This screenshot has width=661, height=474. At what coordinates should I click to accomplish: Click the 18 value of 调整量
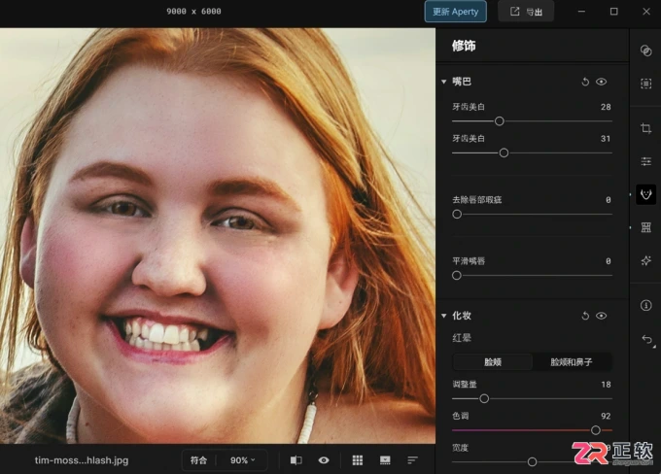(x=606, y=385)
